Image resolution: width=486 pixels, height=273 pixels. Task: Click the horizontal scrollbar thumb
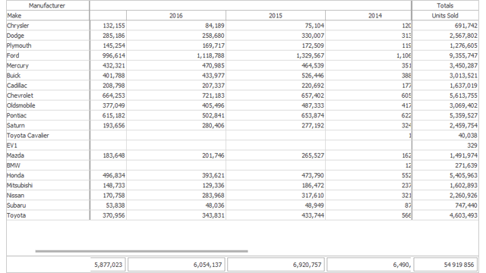142,251
